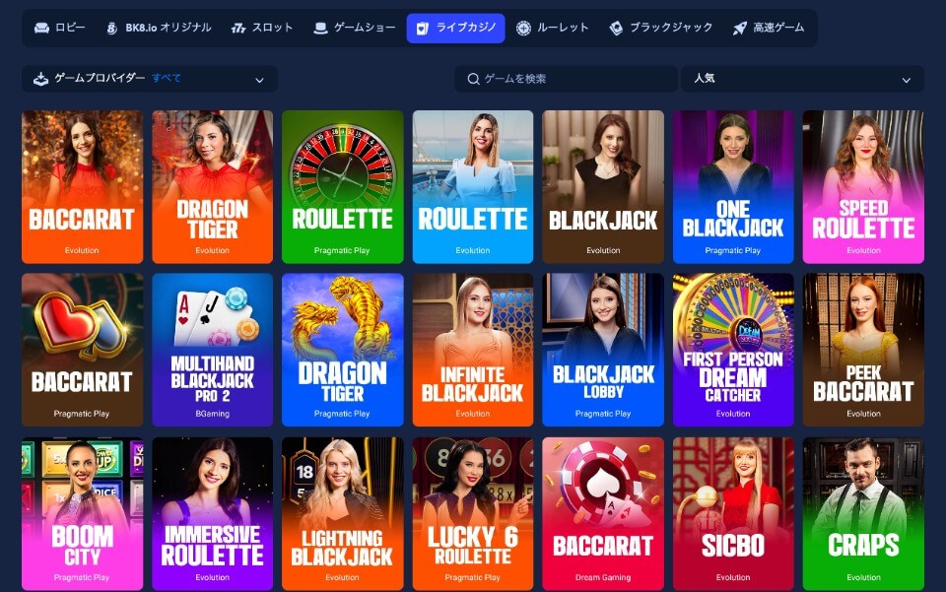The height and width of the screenshot is (592, 946).
Task: Click the roulette wheel icon in the nav bar
Action: [x=523, y=28]
